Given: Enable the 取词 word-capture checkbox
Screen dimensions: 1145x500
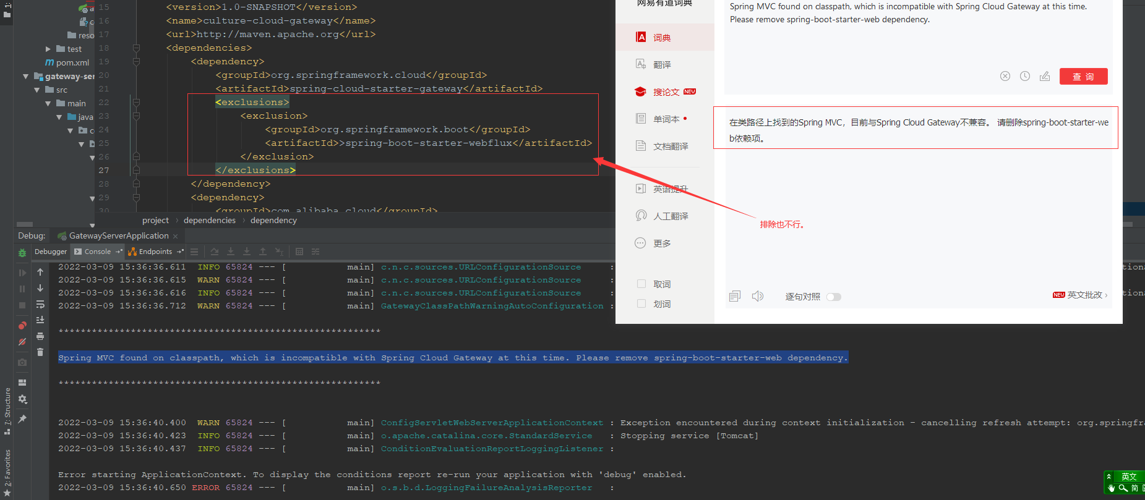Looking at the screenshot, I should click(641, 284).
